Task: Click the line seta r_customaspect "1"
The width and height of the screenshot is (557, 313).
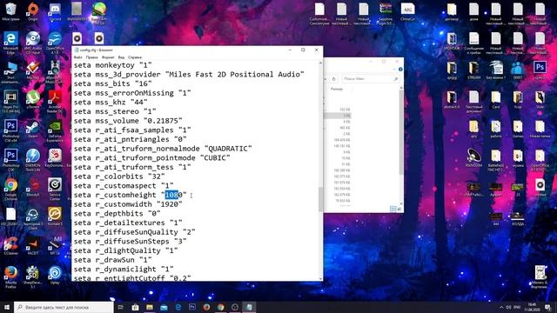Action: click(124, 185)
